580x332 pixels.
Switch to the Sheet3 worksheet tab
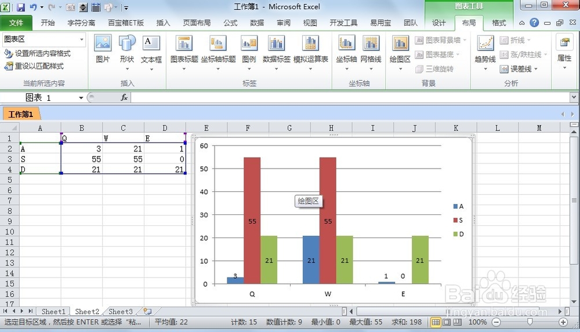pyautogui.click(x=120, y=312)
